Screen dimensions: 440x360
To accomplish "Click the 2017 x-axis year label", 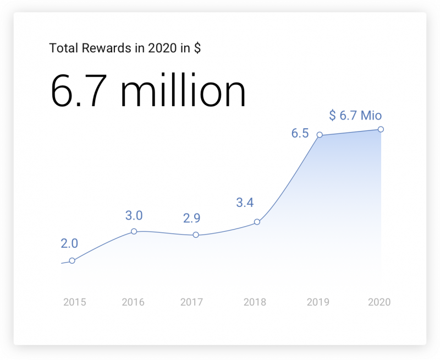I will pos(191,302).
